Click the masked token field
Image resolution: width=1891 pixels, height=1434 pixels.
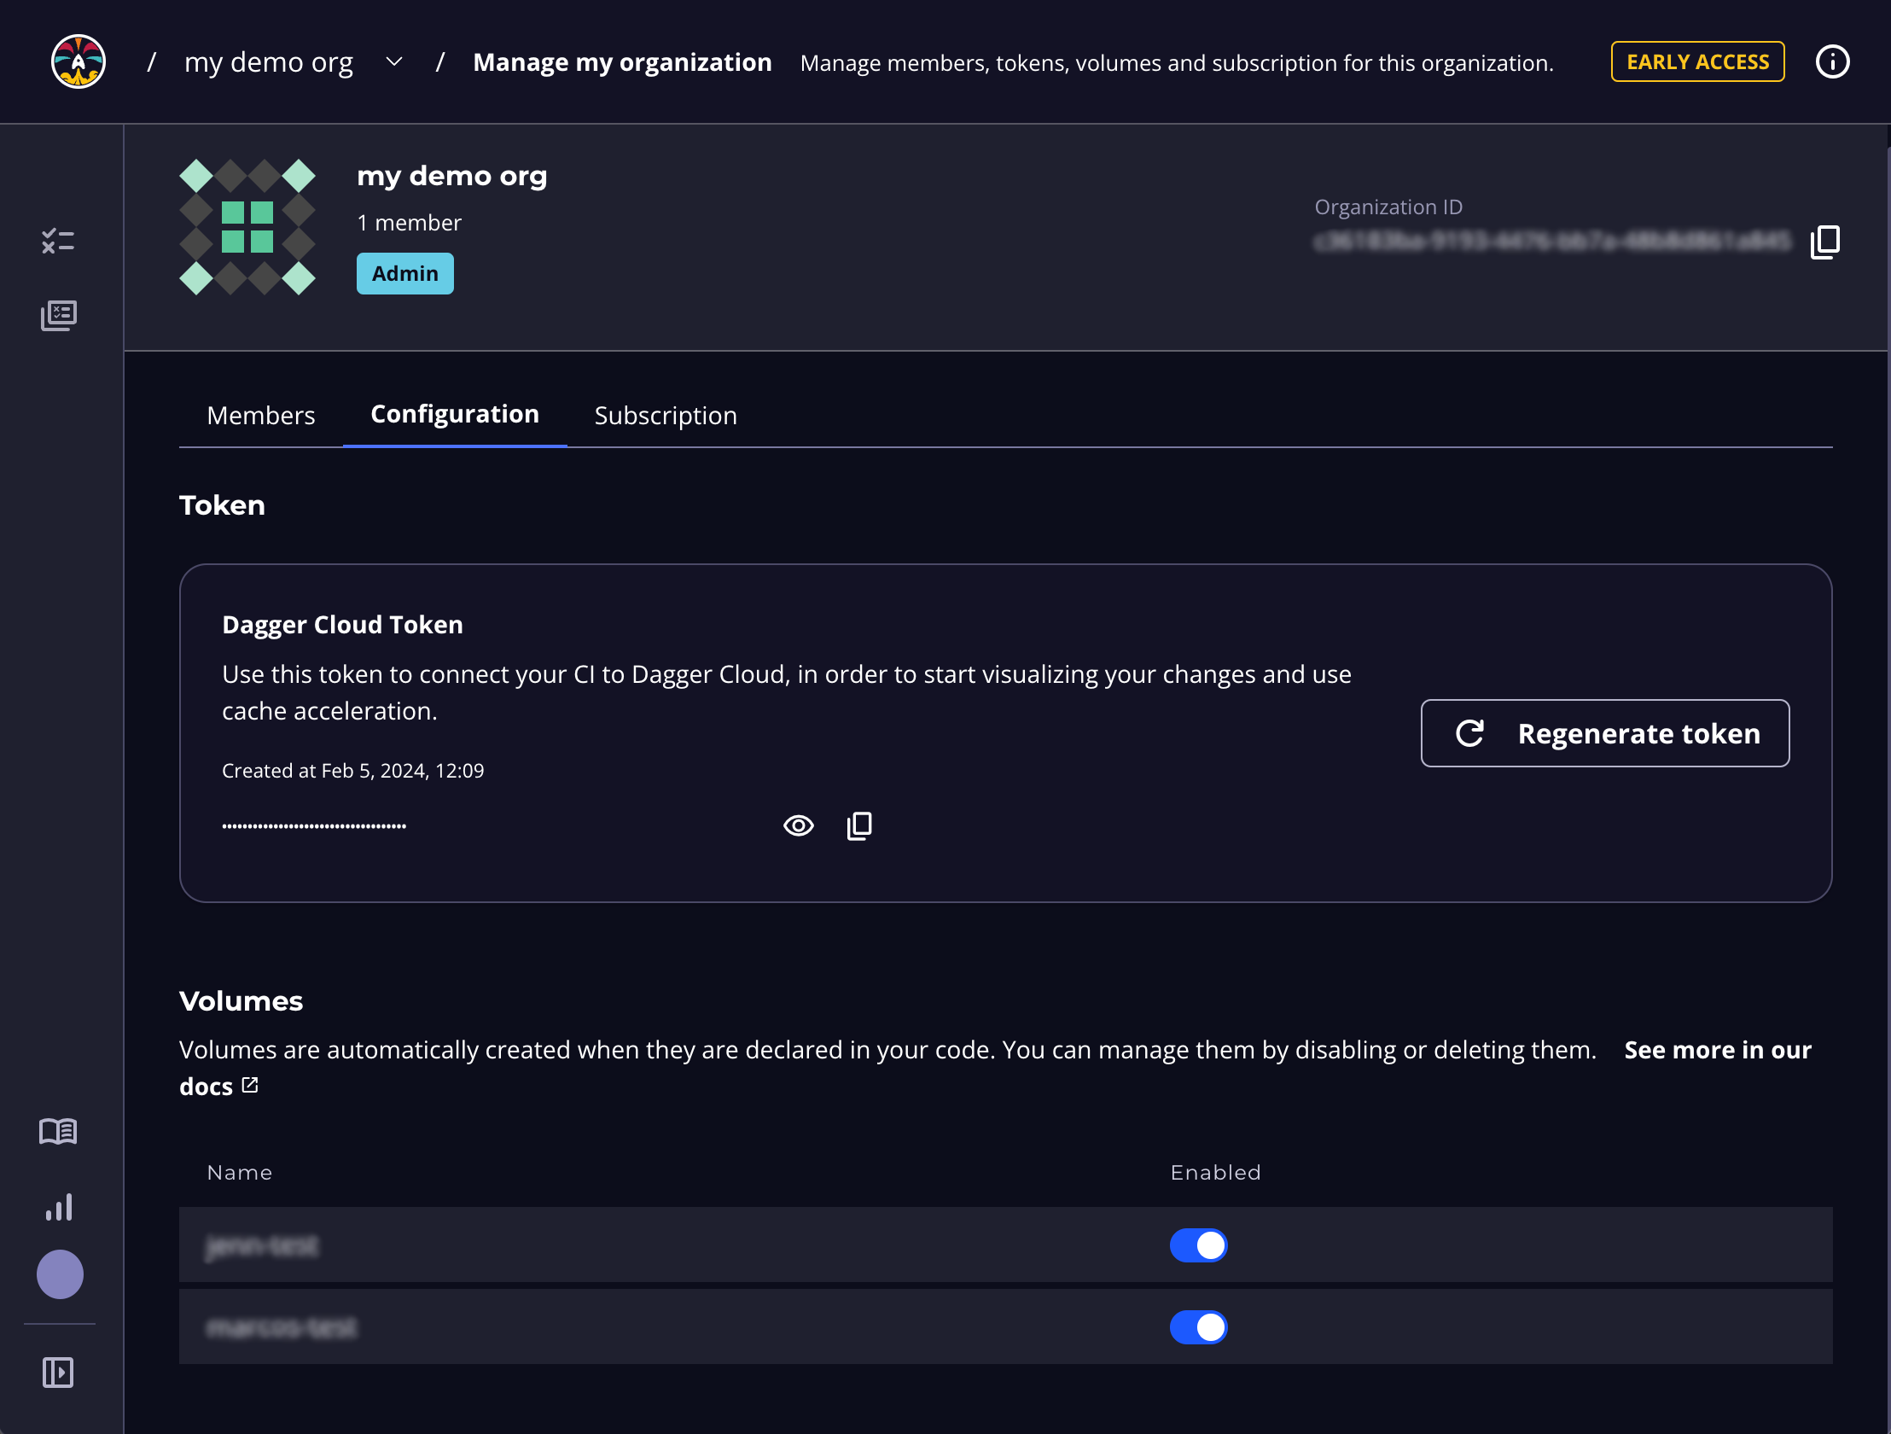[314, 825]
